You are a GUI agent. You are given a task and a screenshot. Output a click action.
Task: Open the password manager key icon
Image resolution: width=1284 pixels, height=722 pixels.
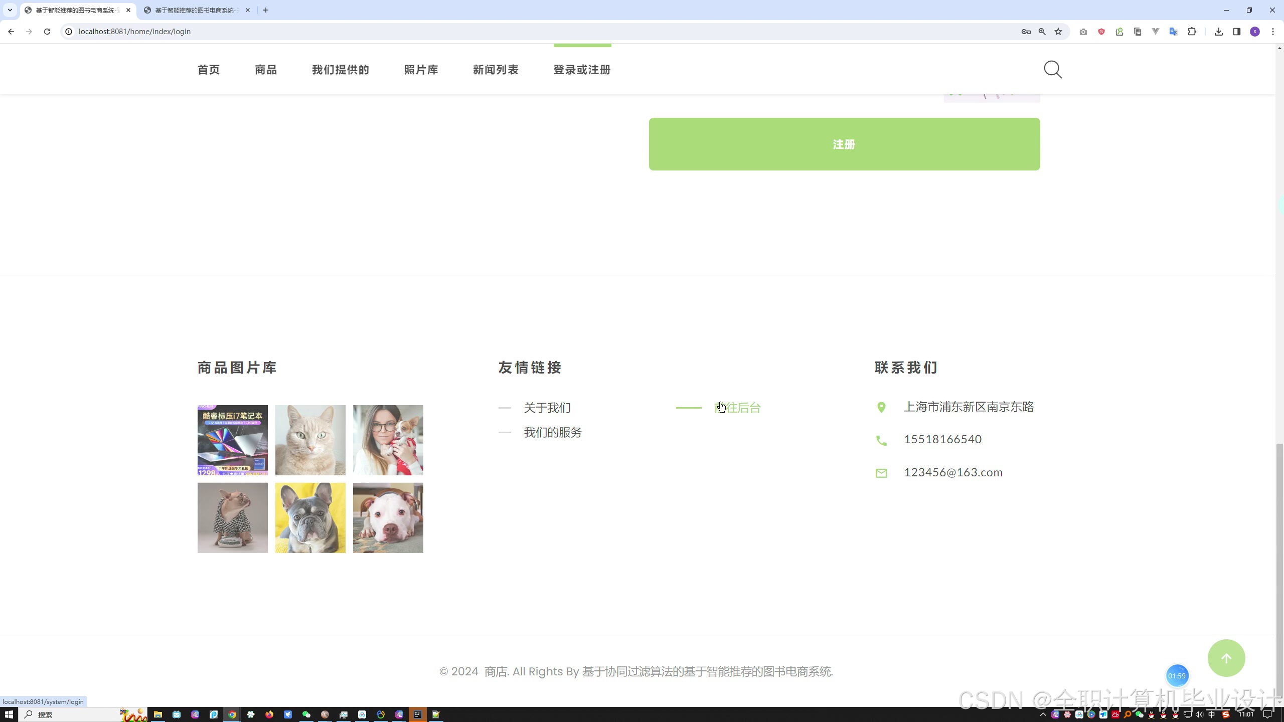point(1026,32)
